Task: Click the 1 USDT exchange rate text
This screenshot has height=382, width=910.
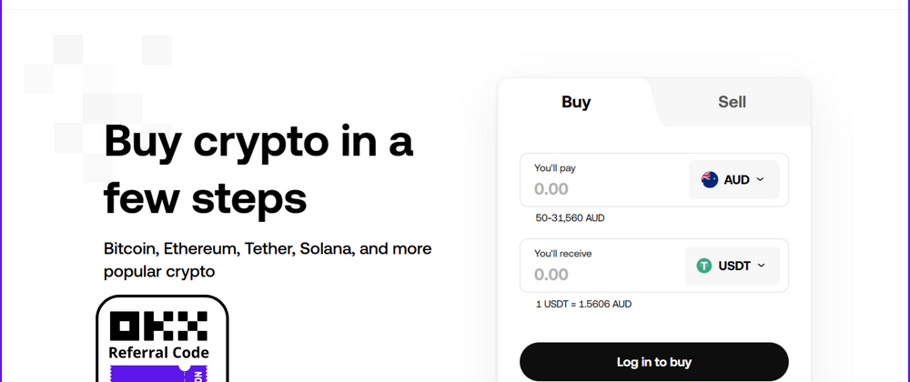Action: pos(583,304)
